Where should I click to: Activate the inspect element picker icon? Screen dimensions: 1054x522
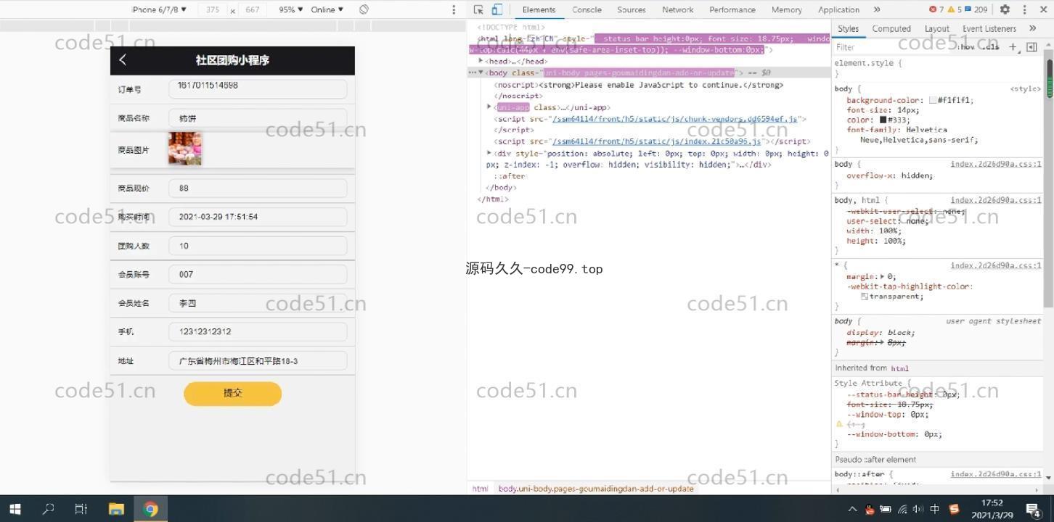(478, 9)
